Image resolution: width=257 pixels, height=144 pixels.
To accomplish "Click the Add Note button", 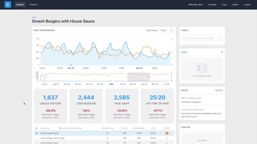I will [219, 90].
